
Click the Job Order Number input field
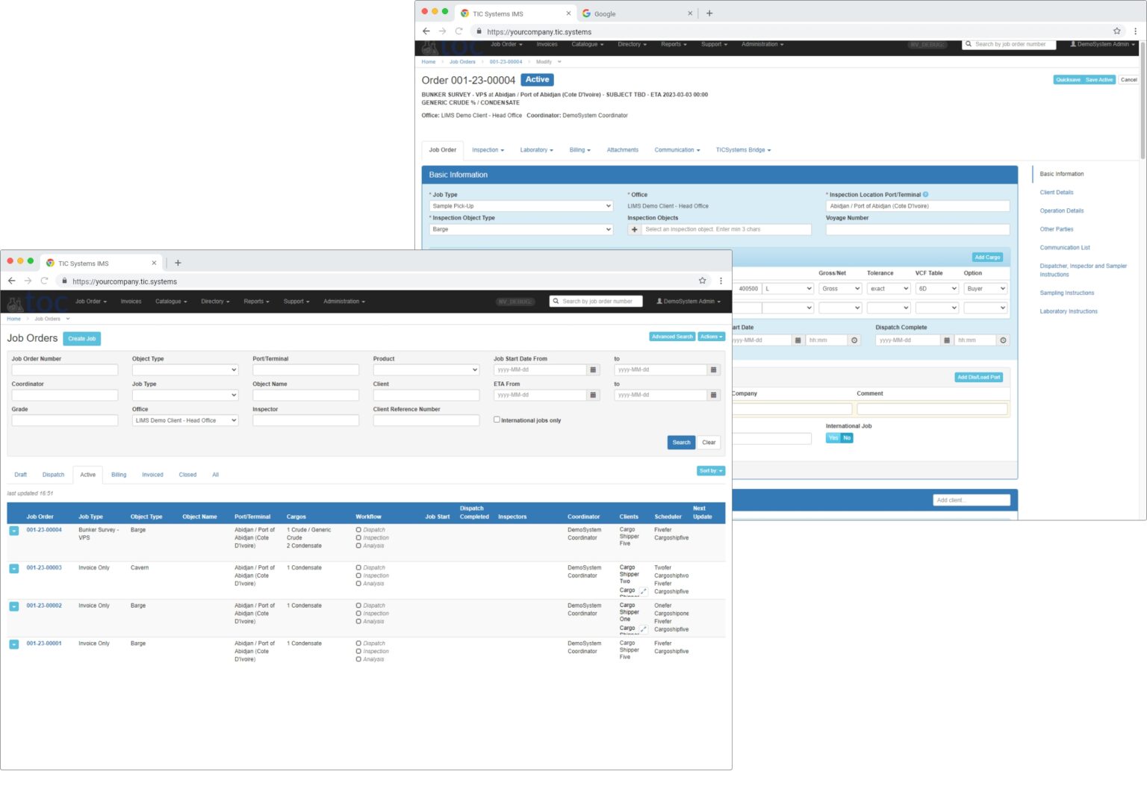click(65, 370)
